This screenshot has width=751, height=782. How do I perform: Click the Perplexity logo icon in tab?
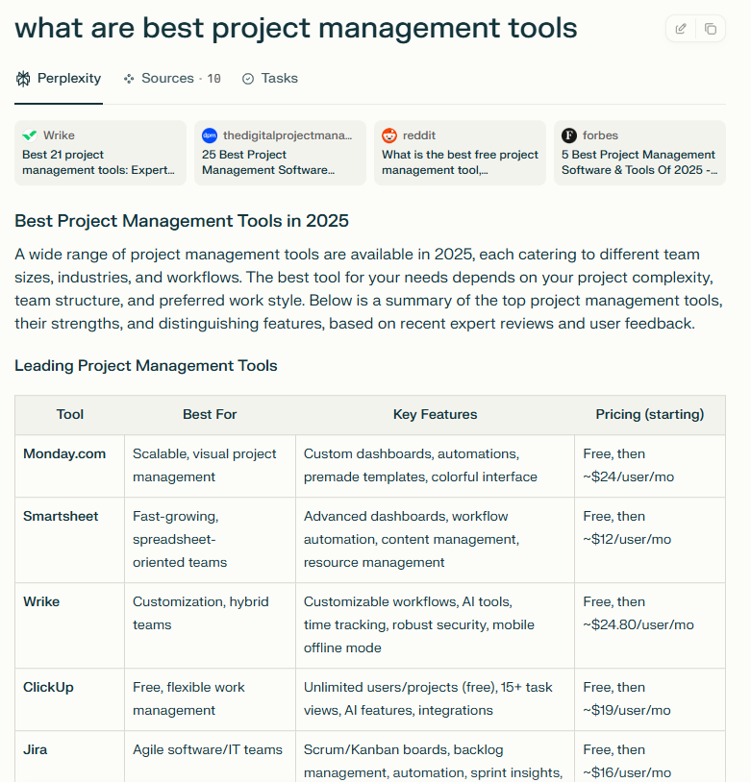click(x=23, y=79)
